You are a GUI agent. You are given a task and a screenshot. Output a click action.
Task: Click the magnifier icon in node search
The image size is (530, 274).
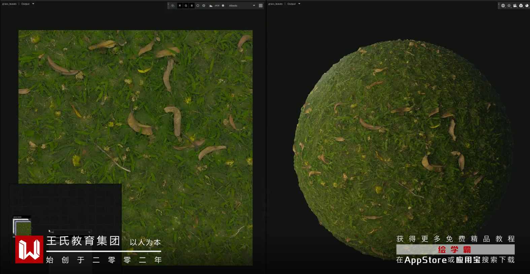[89, 232]
